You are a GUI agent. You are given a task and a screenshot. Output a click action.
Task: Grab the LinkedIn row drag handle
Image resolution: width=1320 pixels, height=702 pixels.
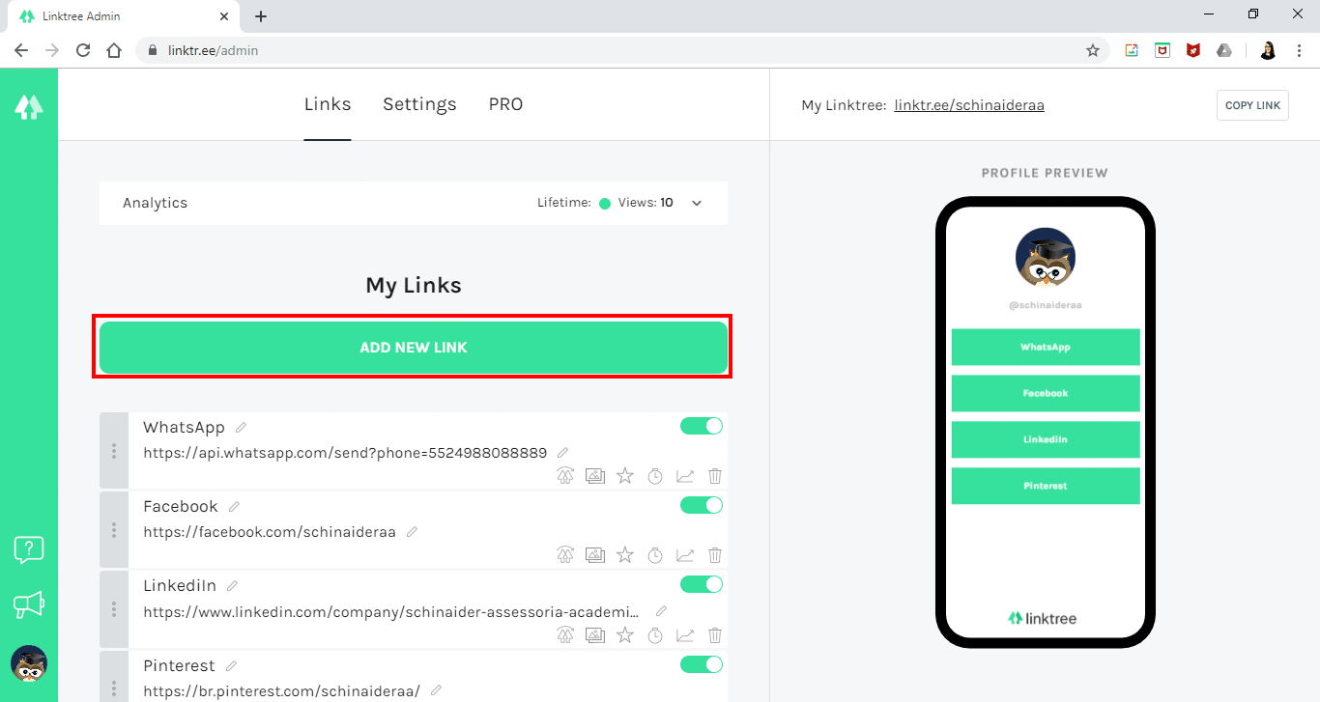[x=114, y=609]
